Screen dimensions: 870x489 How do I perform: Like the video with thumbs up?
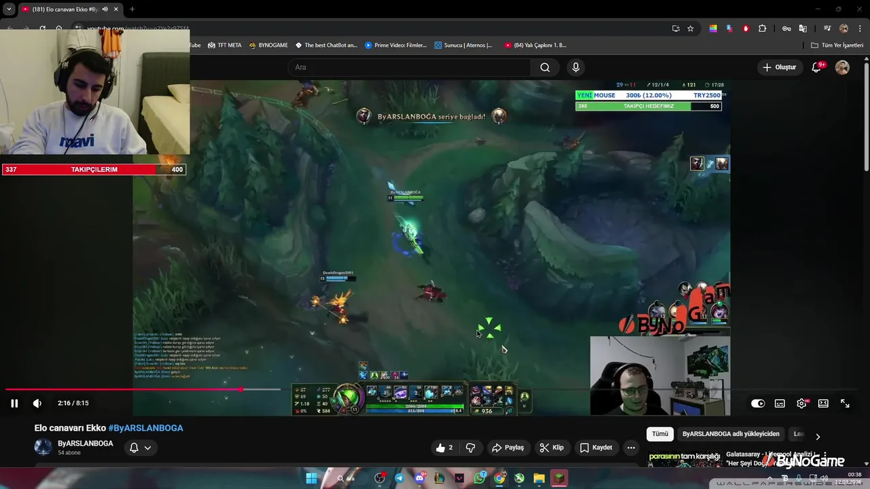445,448
